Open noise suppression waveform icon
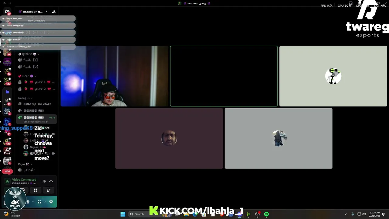 click(44, 182)
